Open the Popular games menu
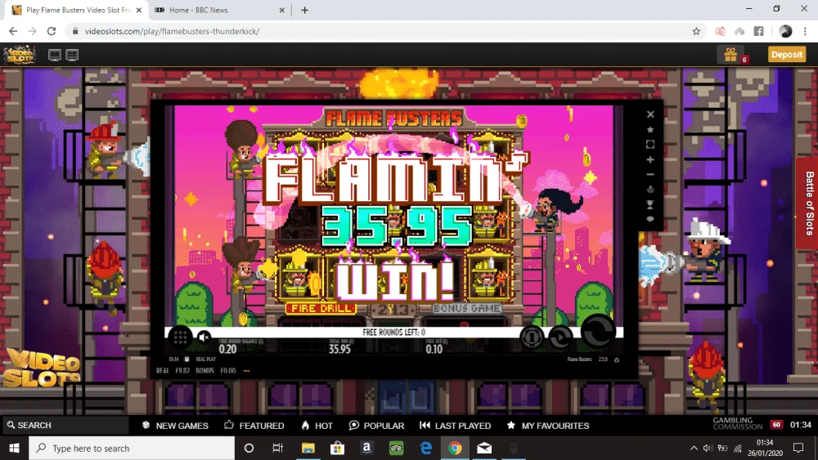The height and width of the screenshot is (460, 818). [x=376, y=426]
